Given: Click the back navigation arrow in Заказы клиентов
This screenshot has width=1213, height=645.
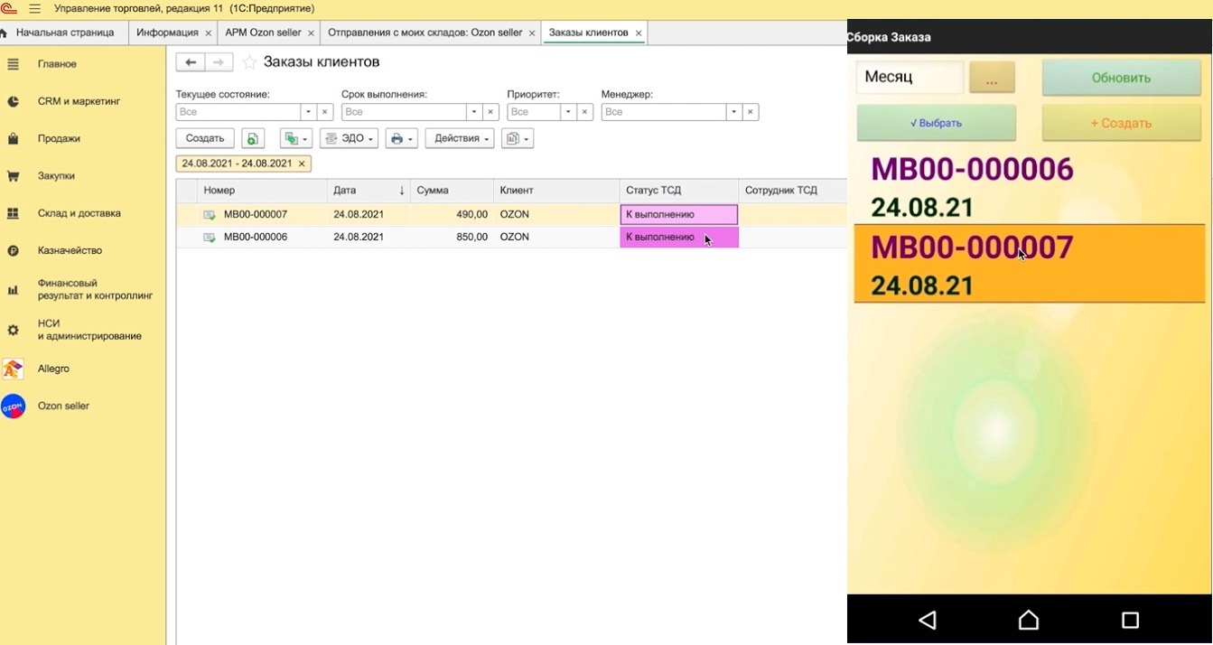Looking at the screenshot, I should point(190,62).
